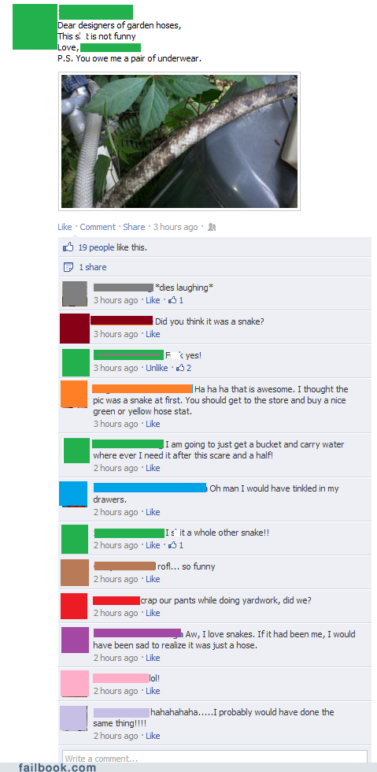Unlike the yes! comment
This screenshot has height=772, width=377.
[157, 368]
